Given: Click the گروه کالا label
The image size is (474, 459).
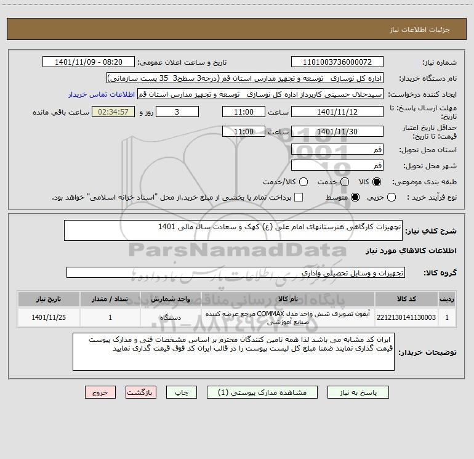Looking at the screenshot, I should (x=440, y=272).
